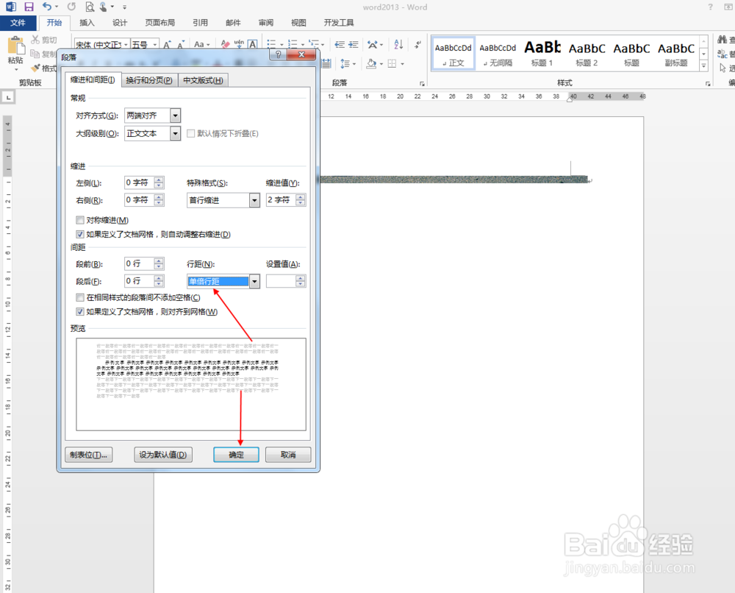This screenshot has height=593, width=735.
Task: Switch to the 换行和分页 tab
Action: coord(149,80)
